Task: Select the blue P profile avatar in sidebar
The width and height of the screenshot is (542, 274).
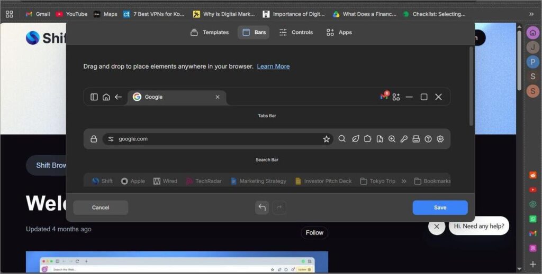Action: click(x=532, y=62)
